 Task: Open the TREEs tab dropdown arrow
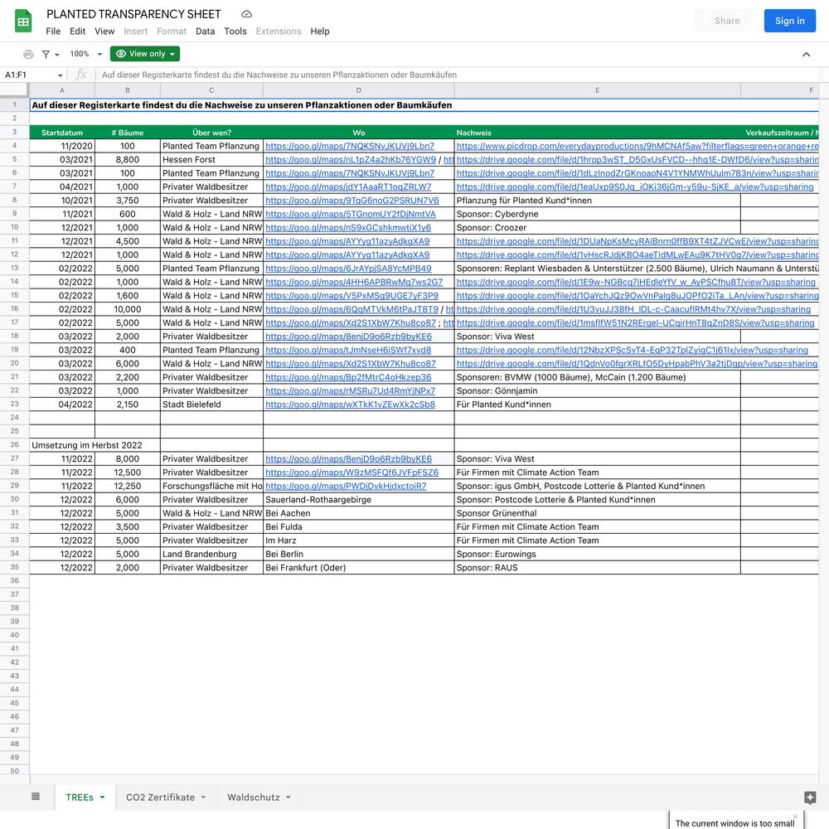coord(102,797)
